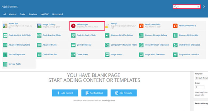This screenshot has width=208, height=111.
Task: Click the Add Template button
Action: coord(124,93)
